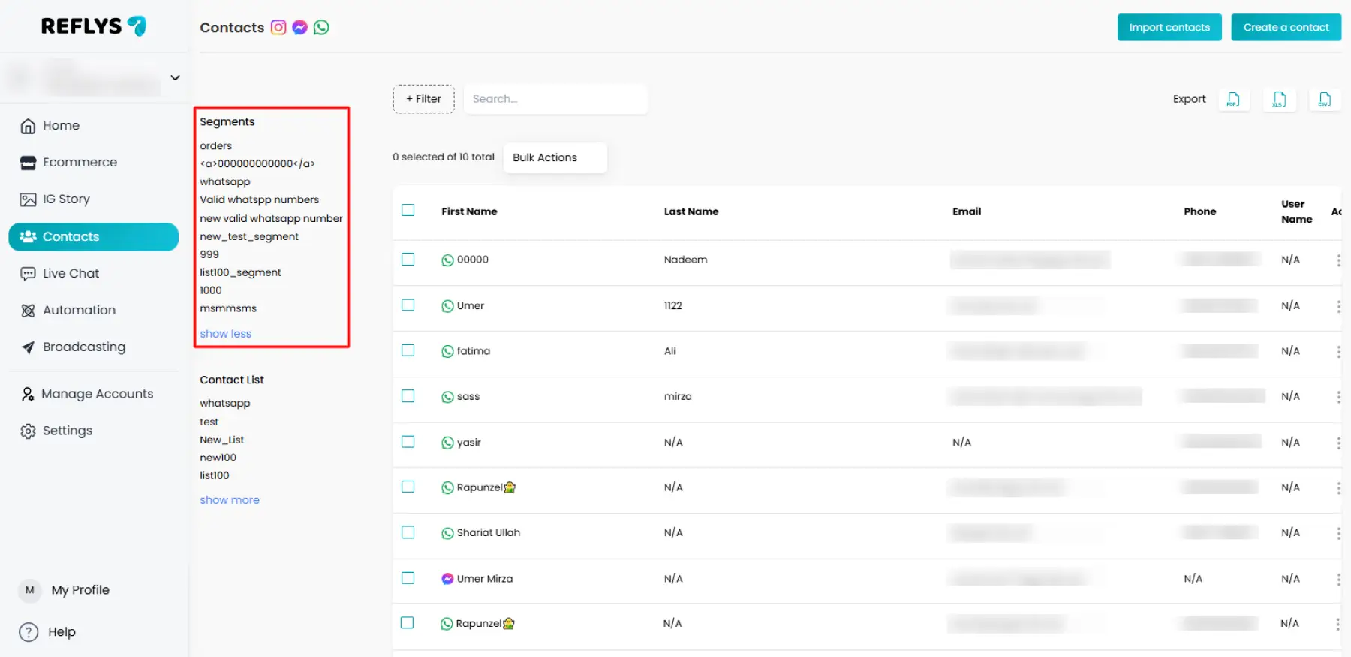Open the Broadcasting menu item
1351x657 pixels.
point(83,347)
